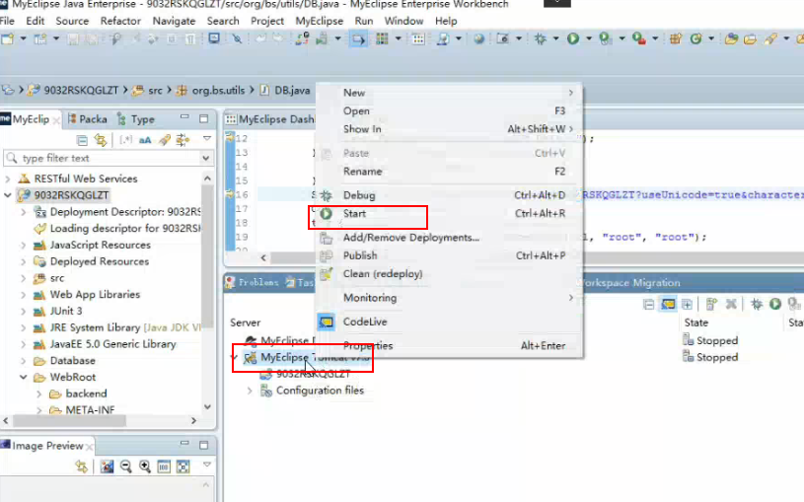
Task: Open the MyEclipse menu in menu bar
Action: 319,21
